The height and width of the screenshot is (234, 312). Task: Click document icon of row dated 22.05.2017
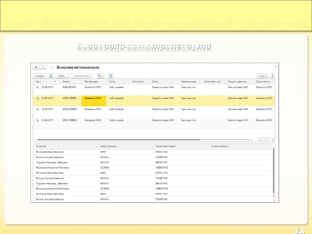[37, 87]
